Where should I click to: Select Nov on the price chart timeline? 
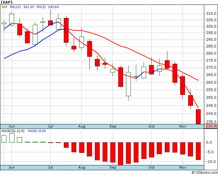coord(182,126)
